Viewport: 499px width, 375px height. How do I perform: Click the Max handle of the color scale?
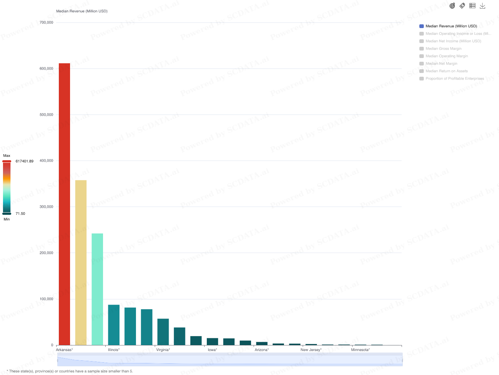click(x=7, y=161)
